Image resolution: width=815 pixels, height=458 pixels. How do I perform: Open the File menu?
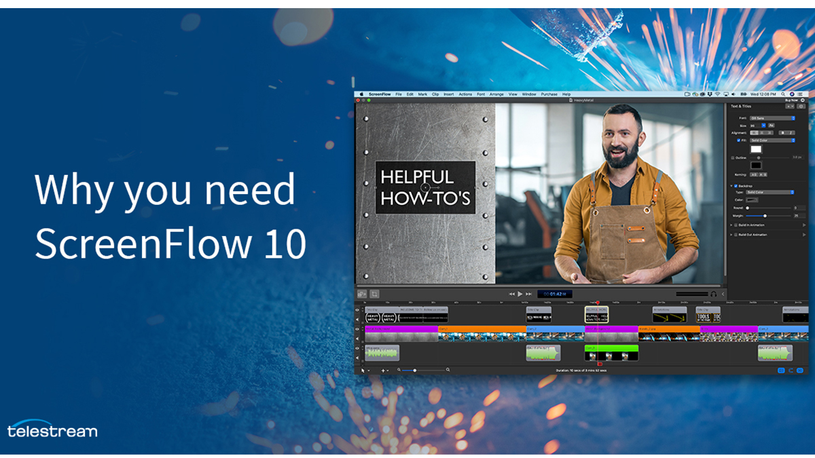399,94
